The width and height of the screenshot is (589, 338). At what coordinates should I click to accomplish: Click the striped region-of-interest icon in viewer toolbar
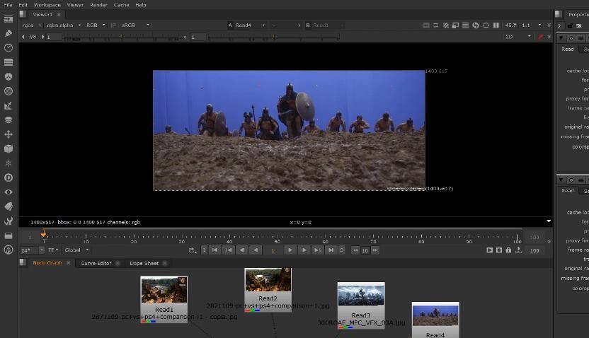coord(446,25)
